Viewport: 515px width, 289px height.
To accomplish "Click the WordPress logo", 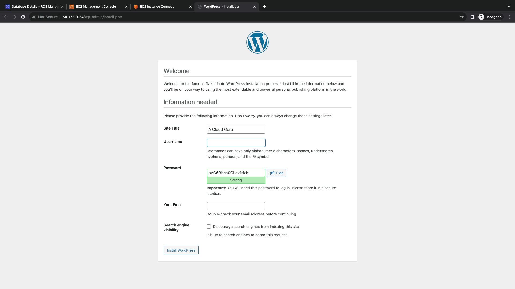I will click(257, 42).
